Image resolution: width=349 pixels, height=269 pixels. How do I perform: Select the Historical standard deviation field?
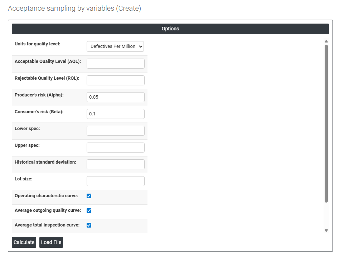click(115, 164)
